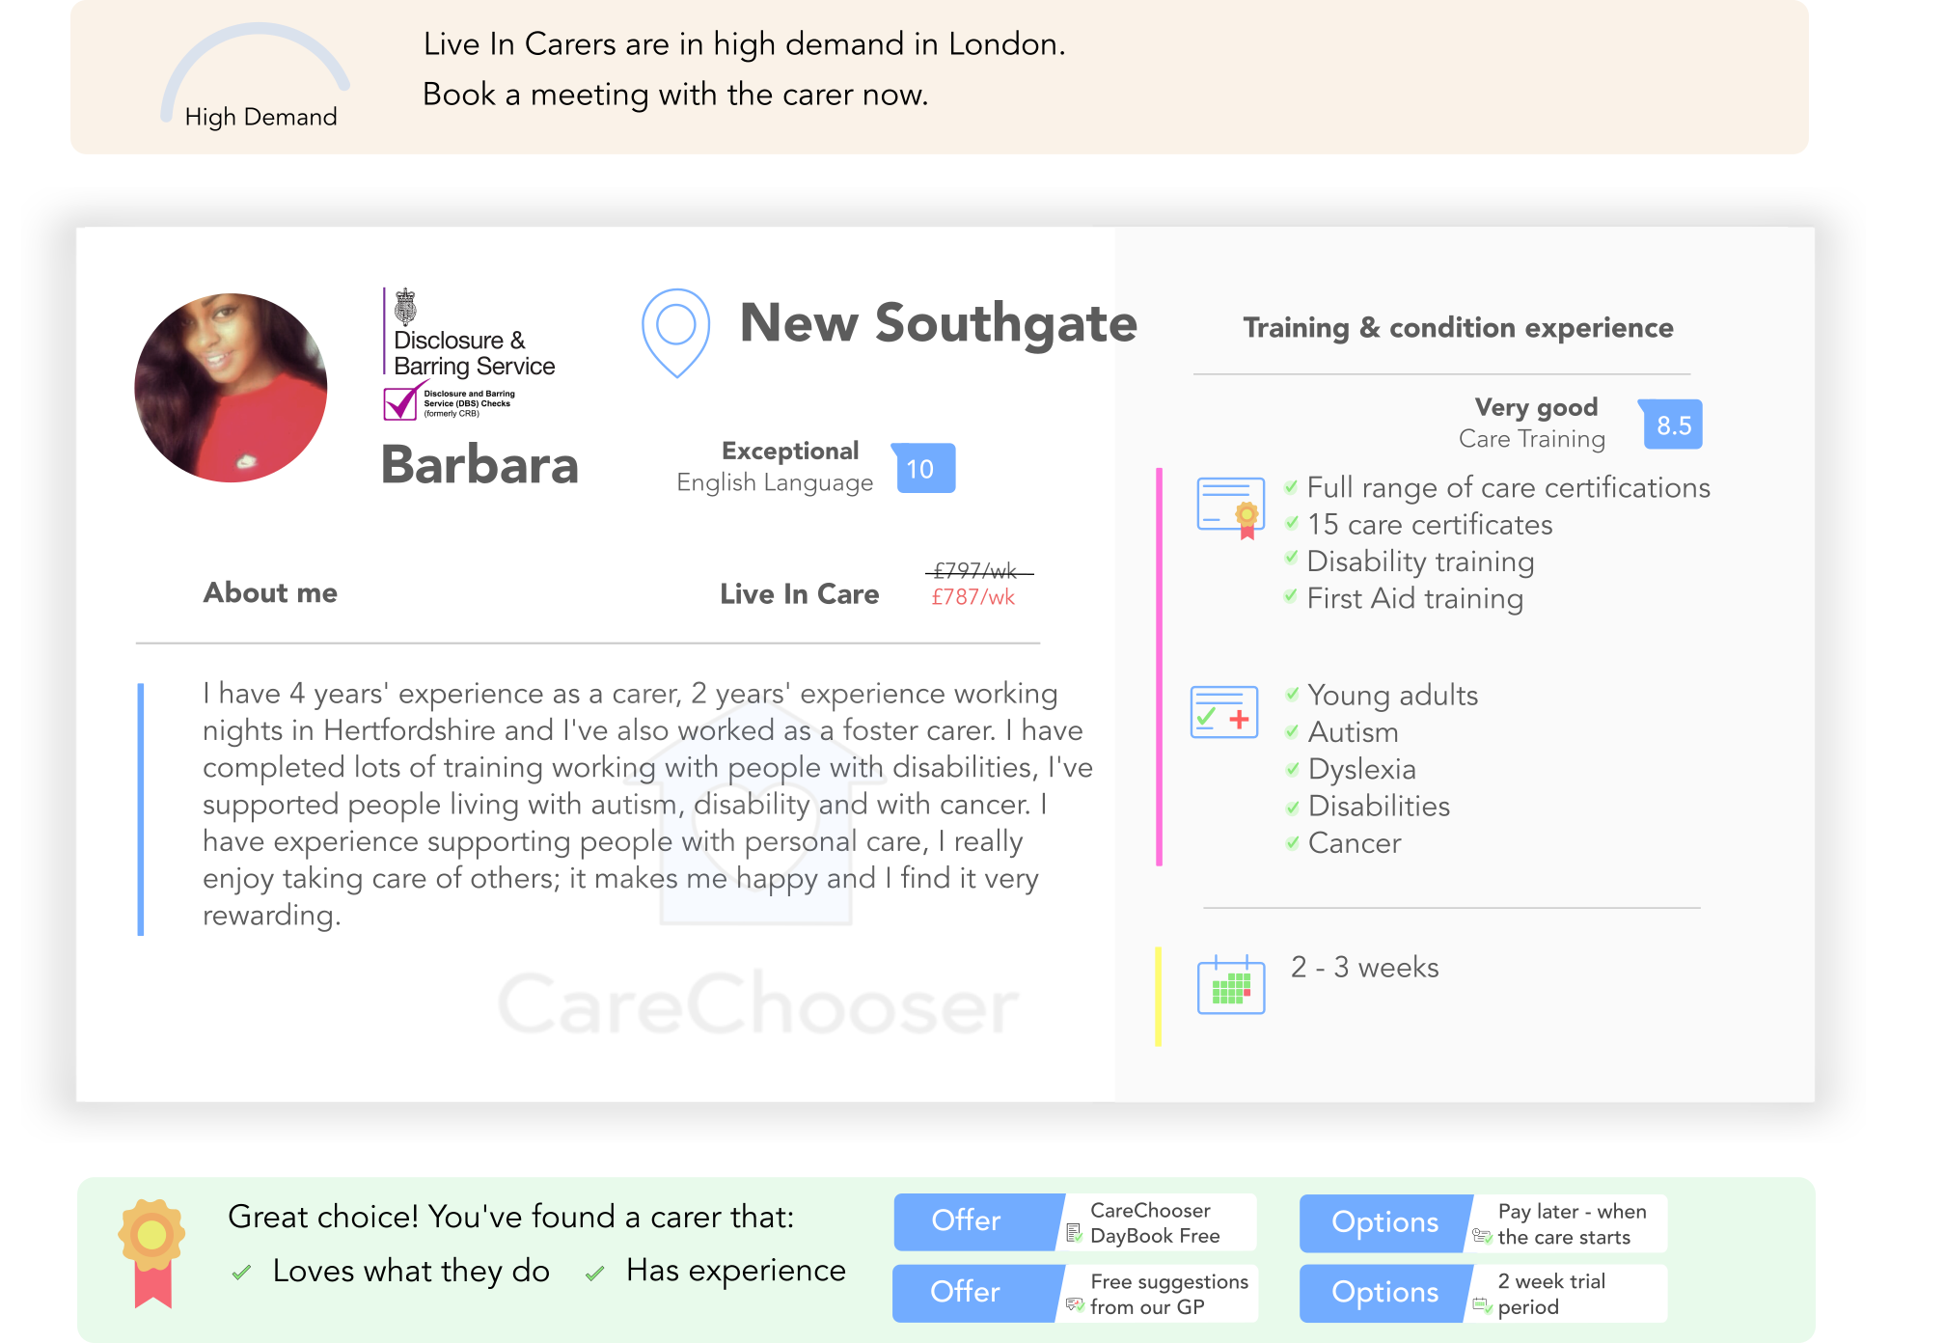Open the Live In Care heading
The height and width of the screenshot is (1343, 1945).
tap(799, 593)
